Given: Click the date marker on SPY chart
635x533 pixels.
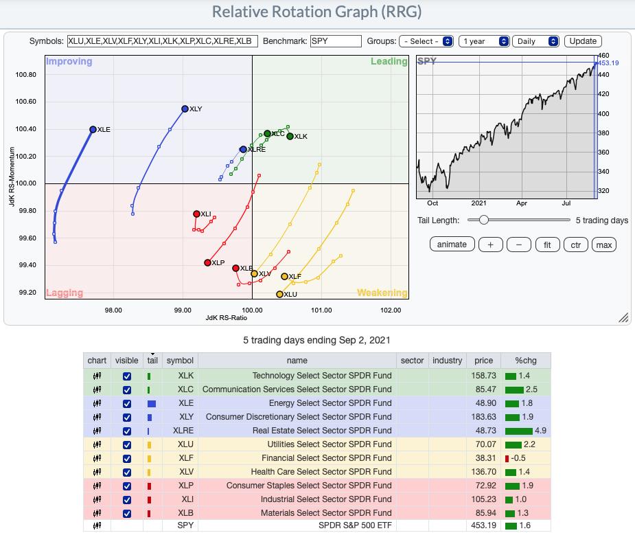Looking at the screenshot, I should pos(595,126).
